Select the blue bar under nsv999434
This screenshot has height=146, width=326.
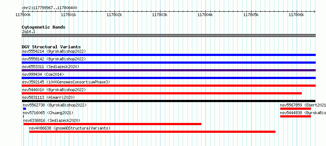tap(168, 78)
